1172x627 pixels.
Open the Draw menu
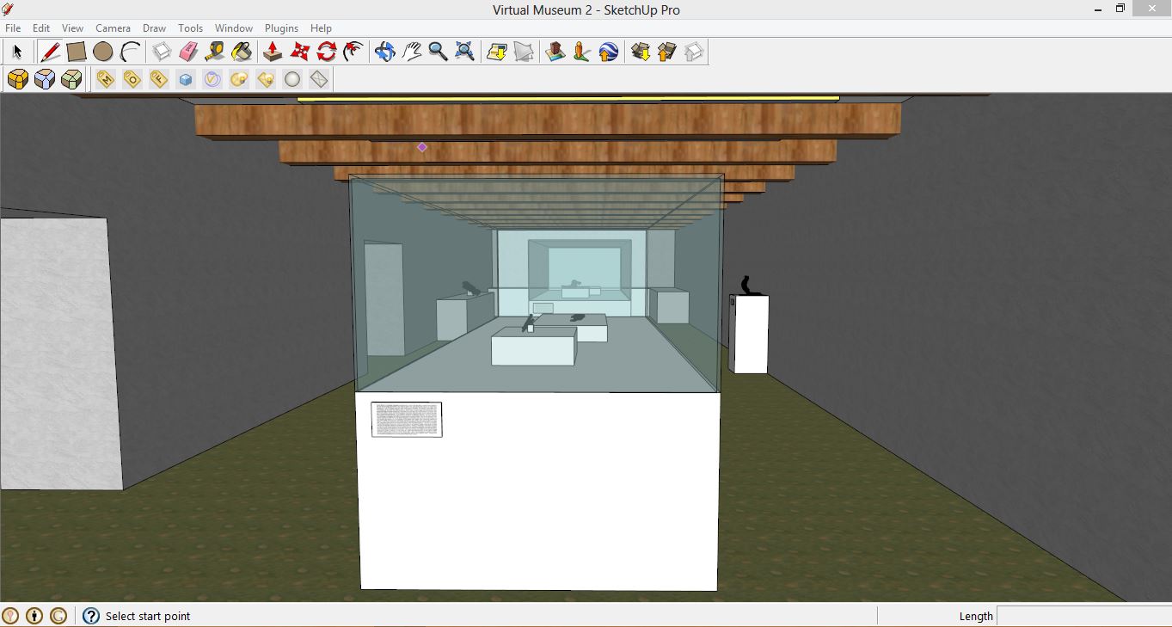point(155,28)
